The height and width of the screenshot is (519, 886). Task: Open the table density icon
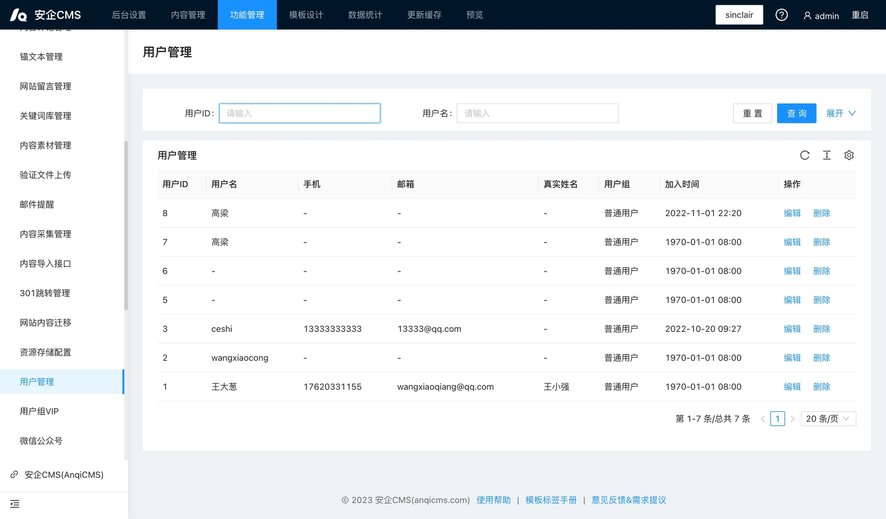[x=827, y=155]
